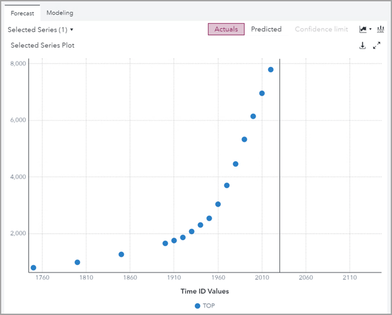Click the chart type icon
The image size is (392, 315).
tap(363, 29)
